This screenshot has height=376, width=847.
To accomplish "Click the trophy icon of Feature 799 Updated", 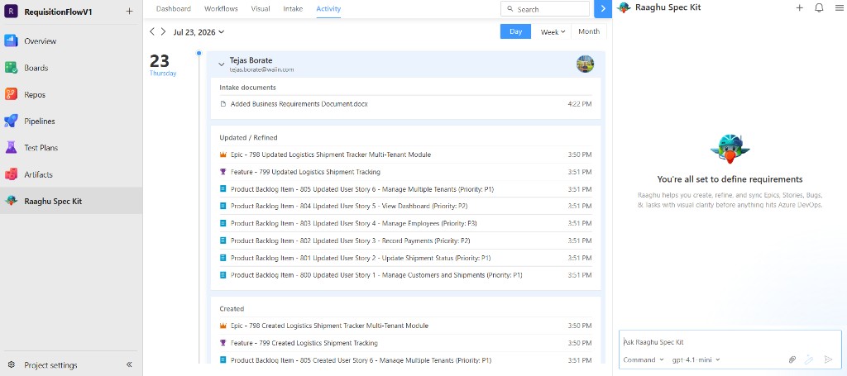I will click(x=223, y=172).
